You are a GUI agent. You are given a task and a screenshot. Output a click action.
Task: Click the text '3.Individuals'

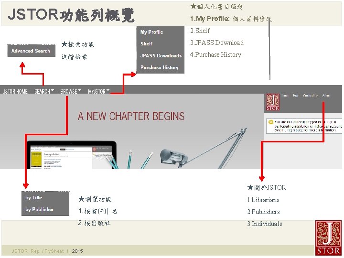pos(265,224)
